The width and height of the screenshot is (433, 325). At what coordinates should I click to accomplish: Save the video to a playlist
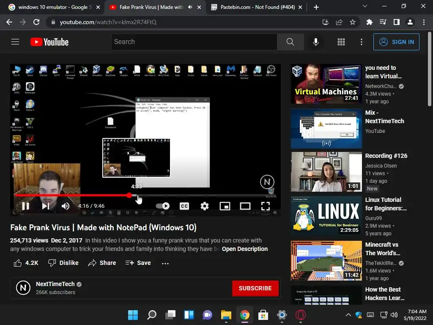pyautogui.click(x=138, y=263)
